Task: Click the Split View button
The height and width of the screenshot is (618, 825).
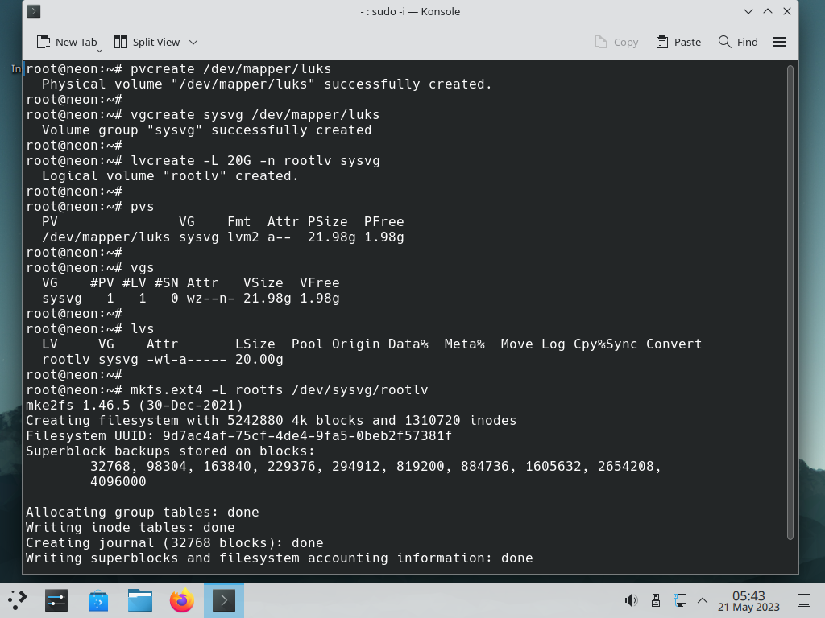Action: [147, 42]
